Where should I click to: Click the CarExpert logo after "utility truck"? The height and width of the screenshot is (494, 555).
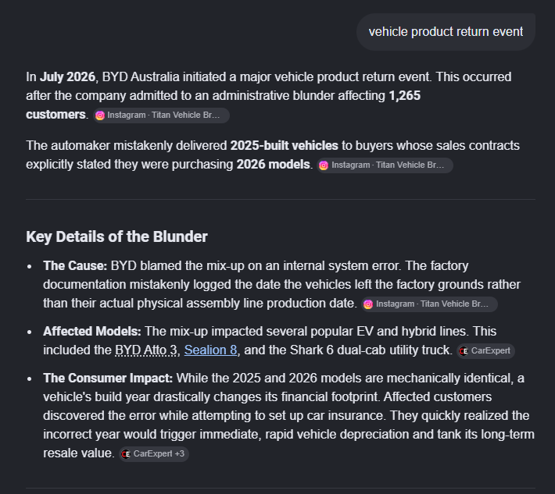[464, 351]
